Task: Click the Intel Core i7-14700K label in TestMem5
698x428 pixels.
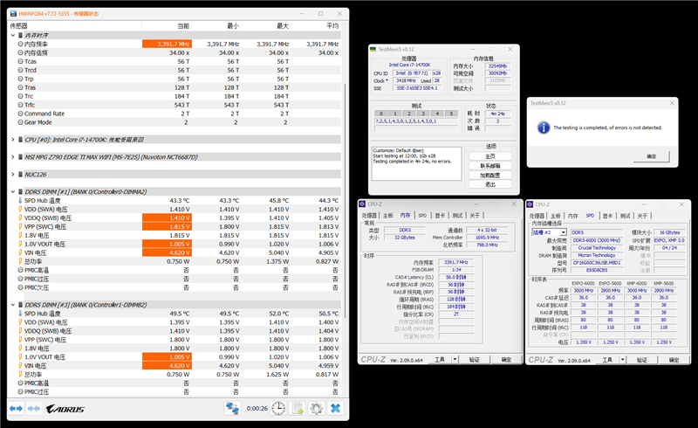Action: pos(409,66)
